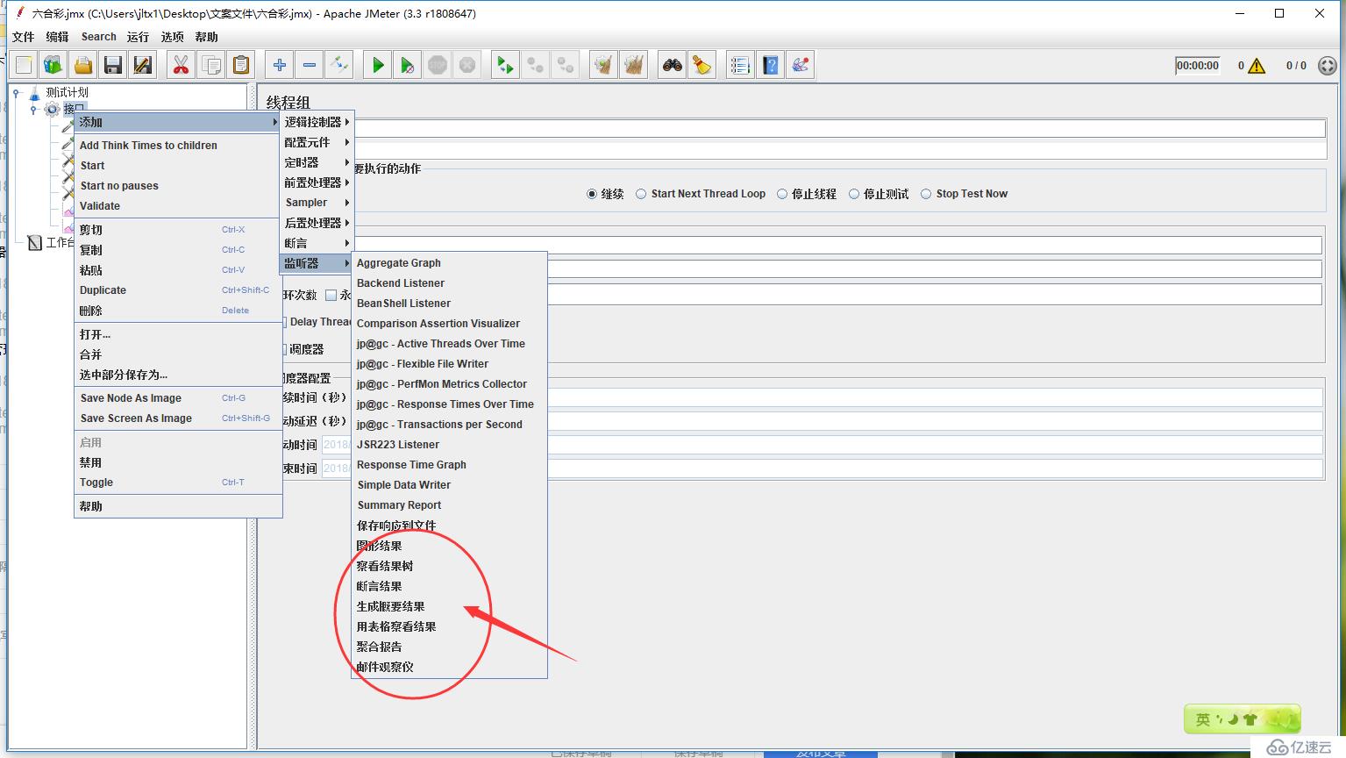This screenshot has height=758, width=1346.
Task: Click the Copy toolbar icon
Action: pos(211,65)
